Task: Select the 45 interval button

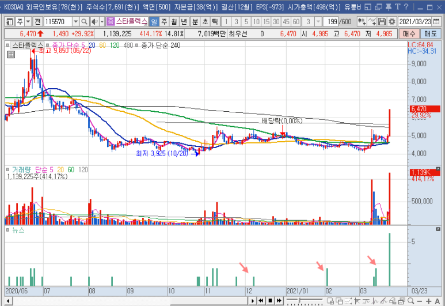Action: (x=286, y=21)
